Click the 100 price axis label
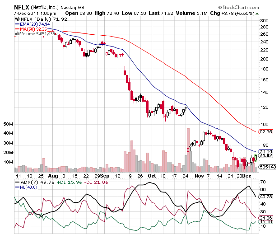Screen dimensions: 279x234 point(264,125)
